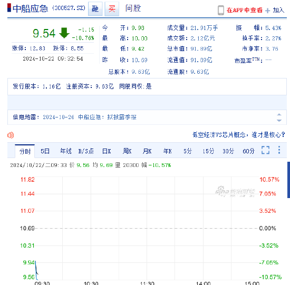Click the plus icon before 加入
The width and height of the screenshot is (290, 285).
pyautogui.click(x=267, y=11)
